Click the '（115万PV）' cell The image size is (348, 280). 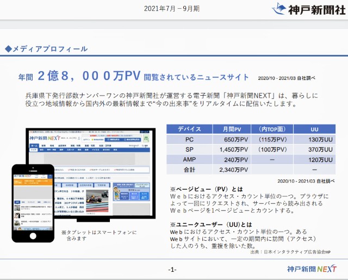click(272, 140)
